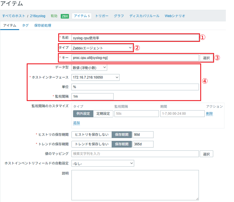Image resolution: width=234 pixels, height=202 pixels.
Task: Expand the タイプ dropdown showing Zabbixエージェント
Action: tap(102, 48)
